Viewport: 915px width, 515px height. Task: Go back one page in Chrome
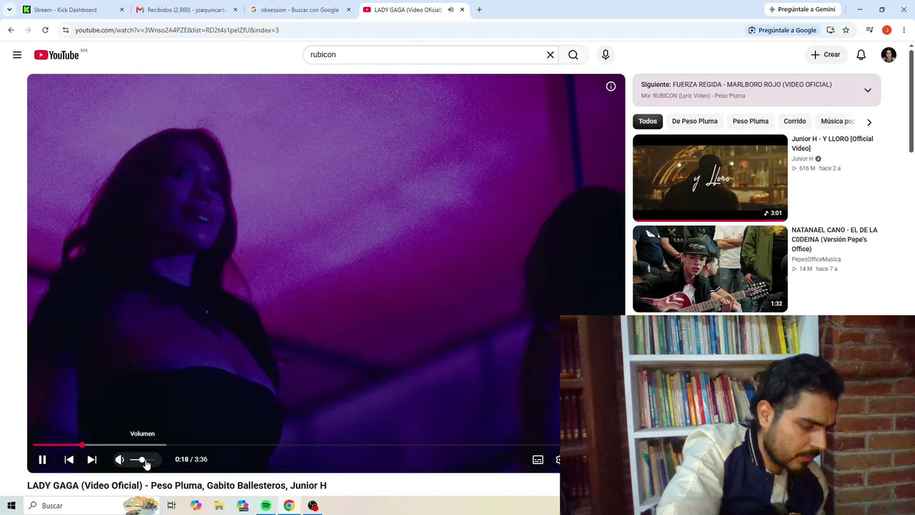click(11, 30)
